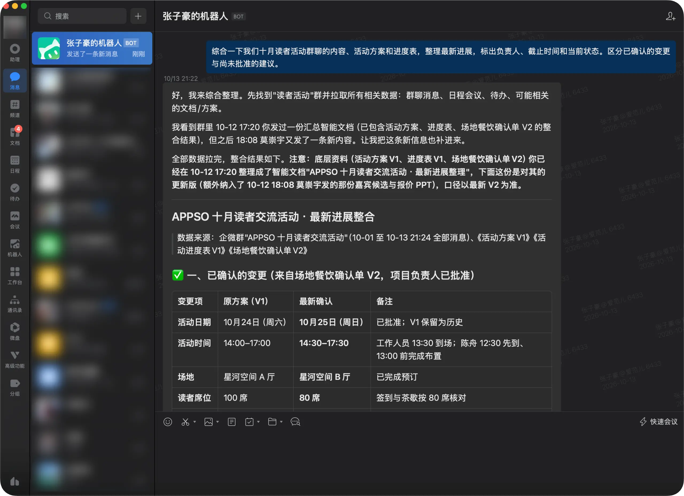Expand the folder icon dropdown arrow
This screenshot has height=496, width=684.
coord(281,422)
